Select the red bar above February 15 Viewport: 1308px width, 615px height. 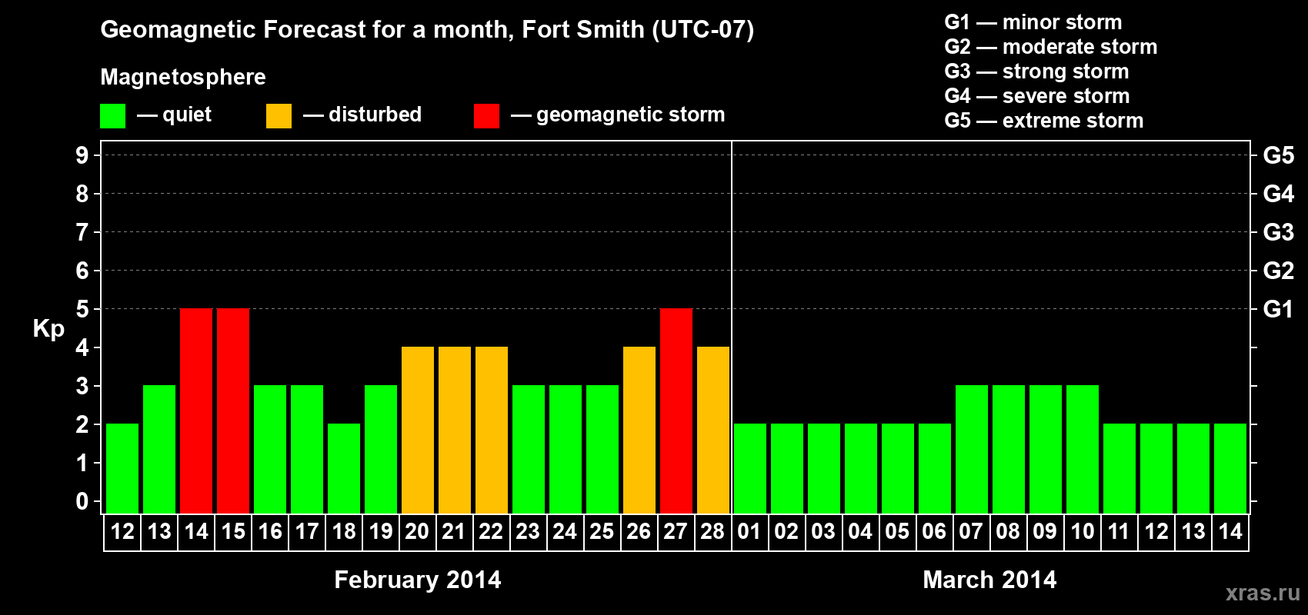tap(233, 411)
